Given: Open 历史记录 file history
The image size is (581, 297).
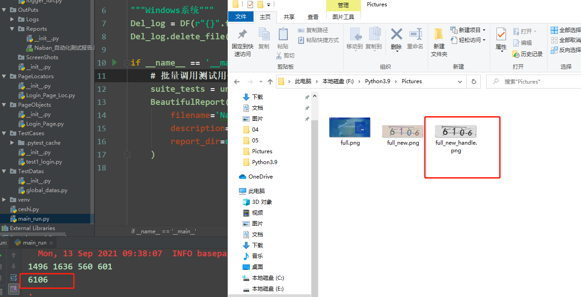Looking at the screenshot, I should click(528, 54).
